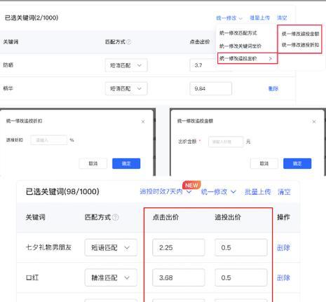Delete the 七夕礼物男朋友 keyword row
This screenshot has height=302, width=326.
tap(283, 247)
